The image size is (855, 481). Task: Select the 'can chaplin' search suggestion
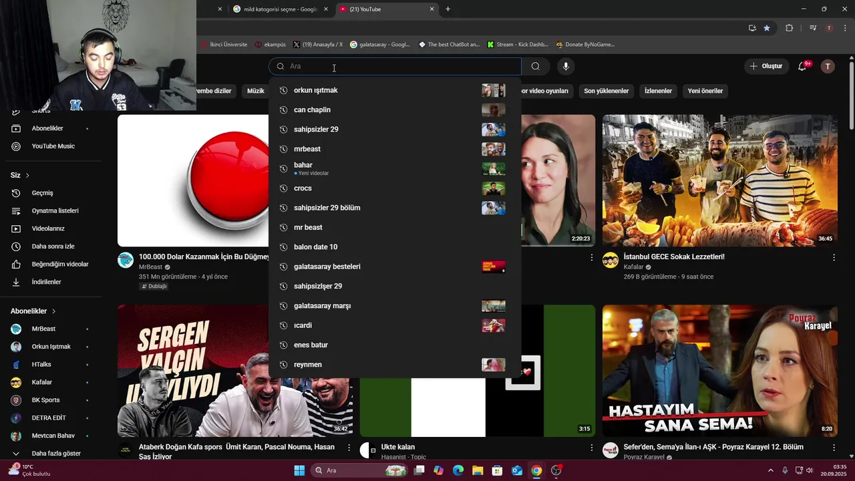point(395,110)
